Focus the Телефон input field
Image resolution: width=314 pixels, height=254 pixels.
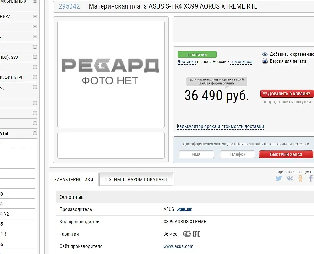click(x=237, y=154)
